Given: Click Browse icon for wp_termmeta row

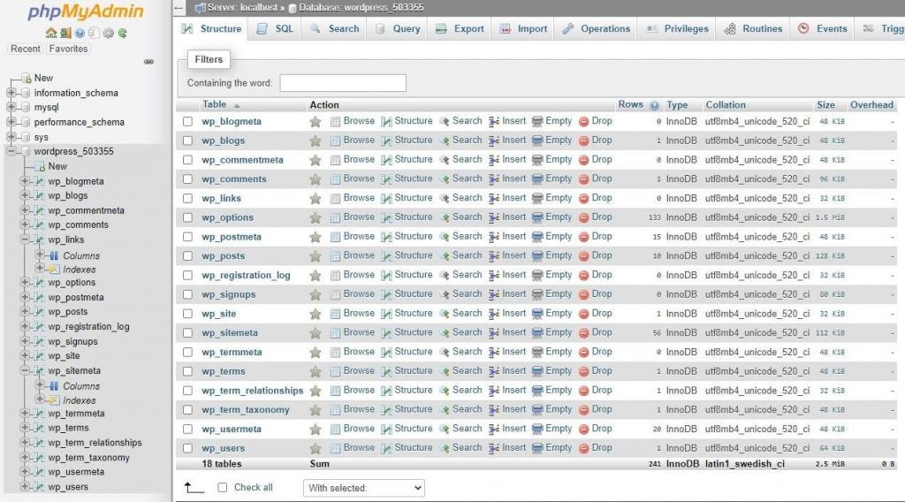Looking at the screenshot, I should pyautogui.click(x=335, y=352).
